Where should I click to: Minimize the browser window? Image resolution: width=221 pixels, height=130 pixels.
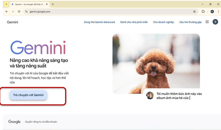click(x=202, y=4)
